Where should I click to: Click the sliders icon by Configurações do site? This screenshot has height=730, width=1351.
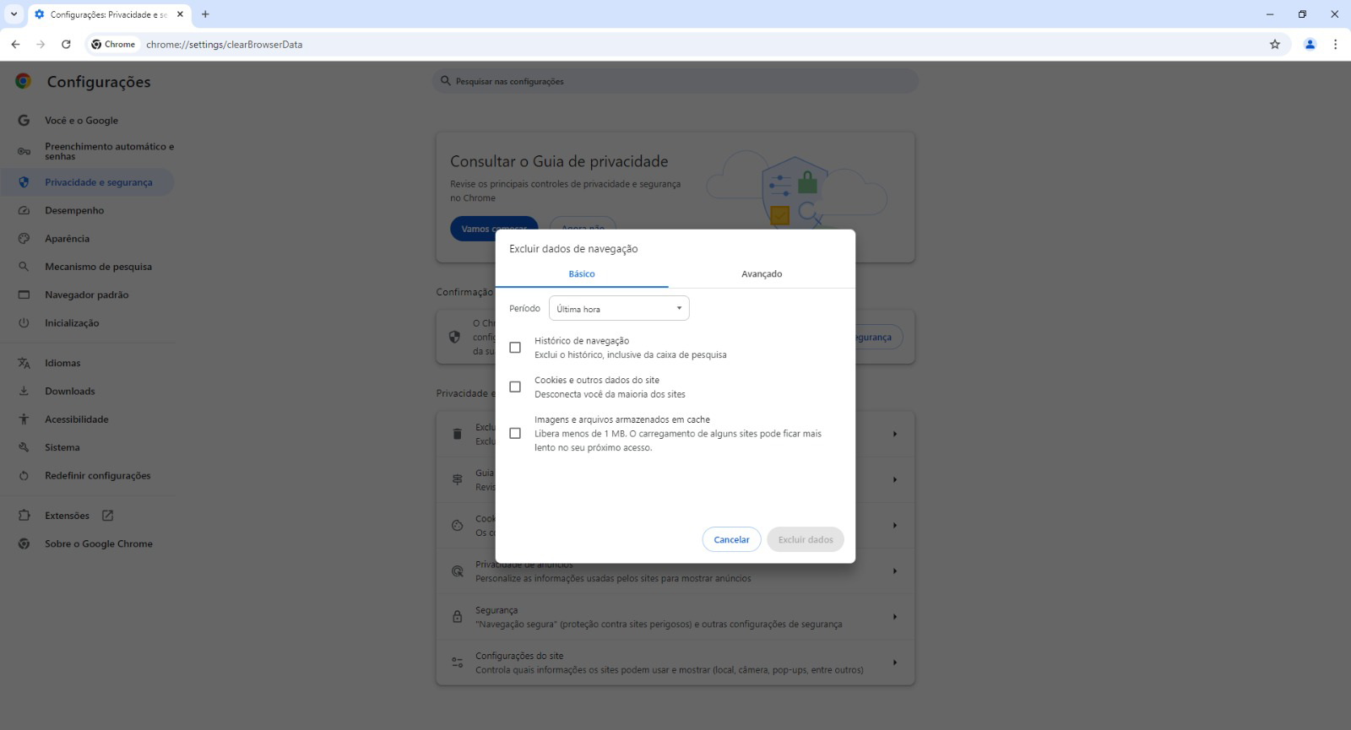tap(457, 662)
